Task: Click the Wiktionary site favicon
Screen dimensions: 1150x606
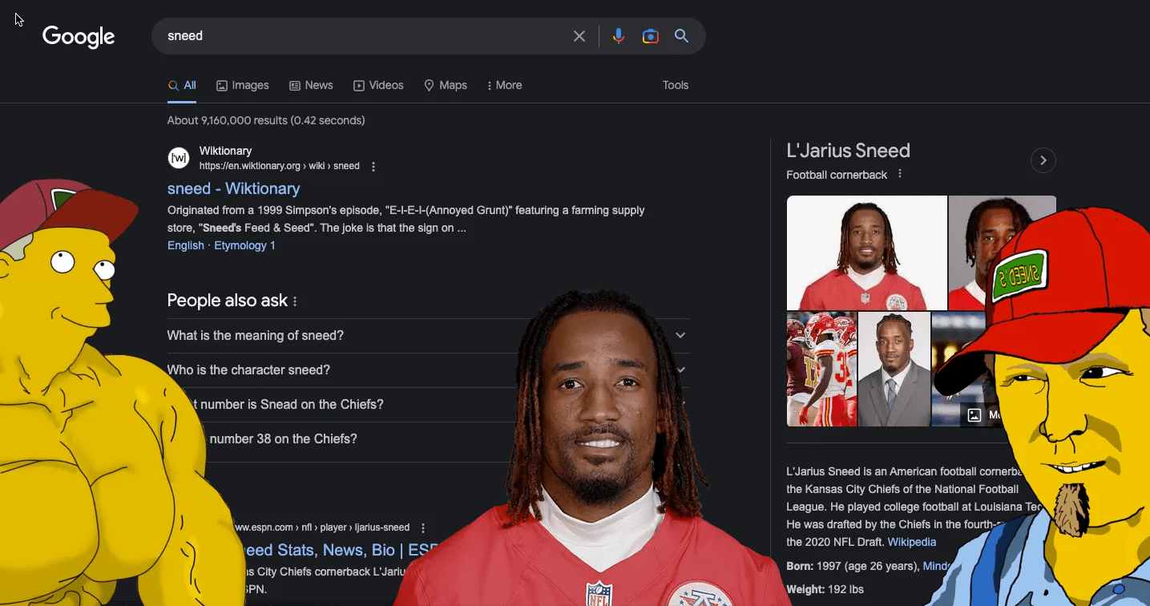Action: (x=179, y=158)
